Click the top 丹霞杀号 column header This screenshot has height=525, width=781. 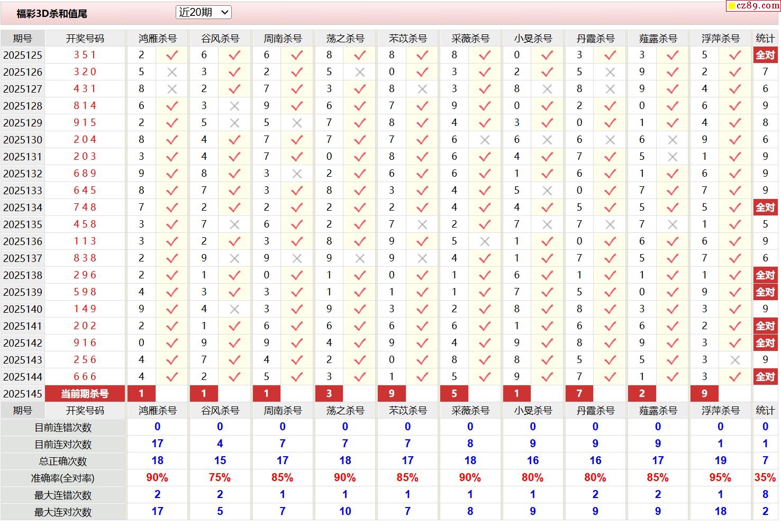click(595, 38)
